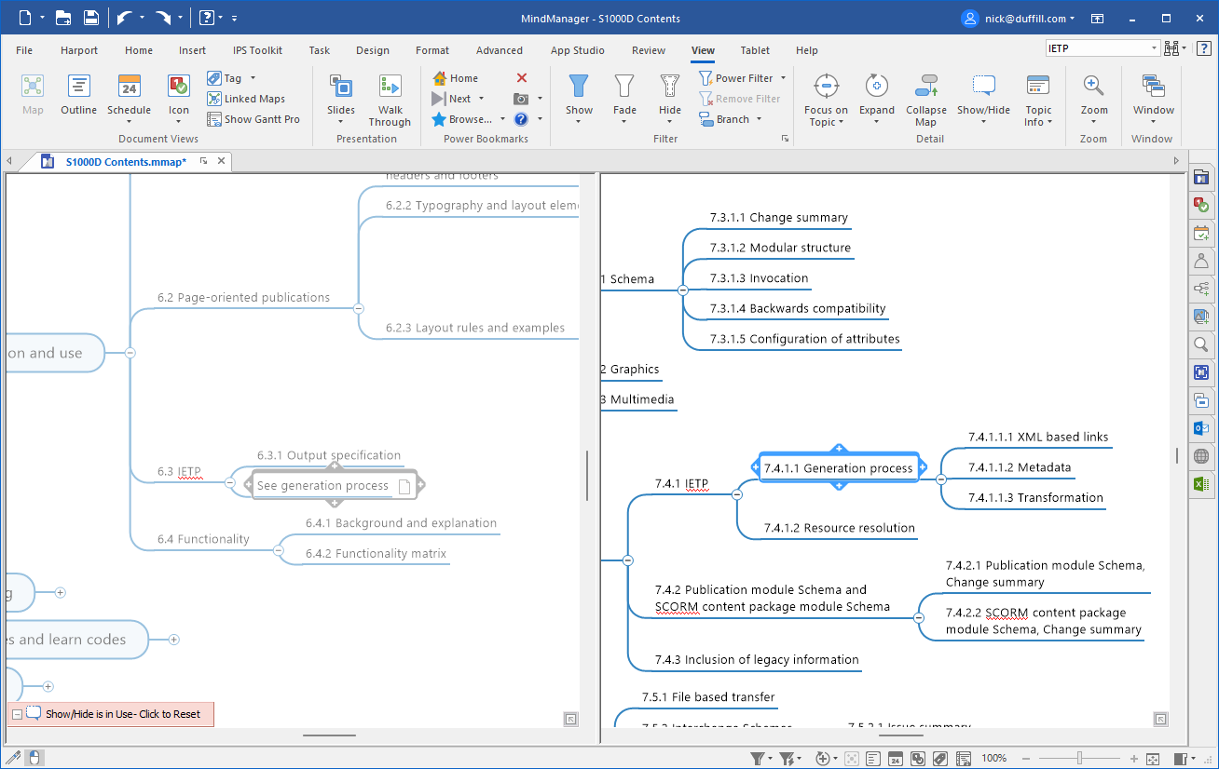Image resolution: width=1219 pixels, height=769 pixels.
Task: Collapse the 6.2 Page-oriented publications branch
Action: 358,308
